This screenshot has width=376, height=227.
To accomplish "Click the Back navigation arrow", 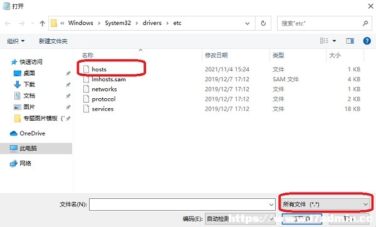I will pyautogui.click(x=8, y=23).
